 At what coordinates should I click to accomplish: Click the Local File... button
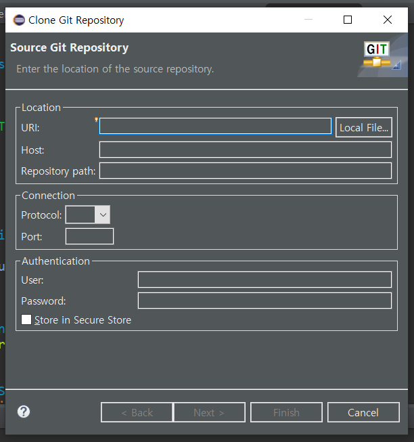[363, 127]
